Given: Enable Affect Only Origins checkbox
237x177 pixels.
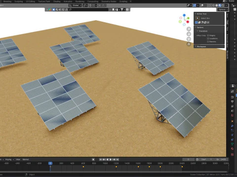Looking at the screenshot, I should tap(208, 35).
